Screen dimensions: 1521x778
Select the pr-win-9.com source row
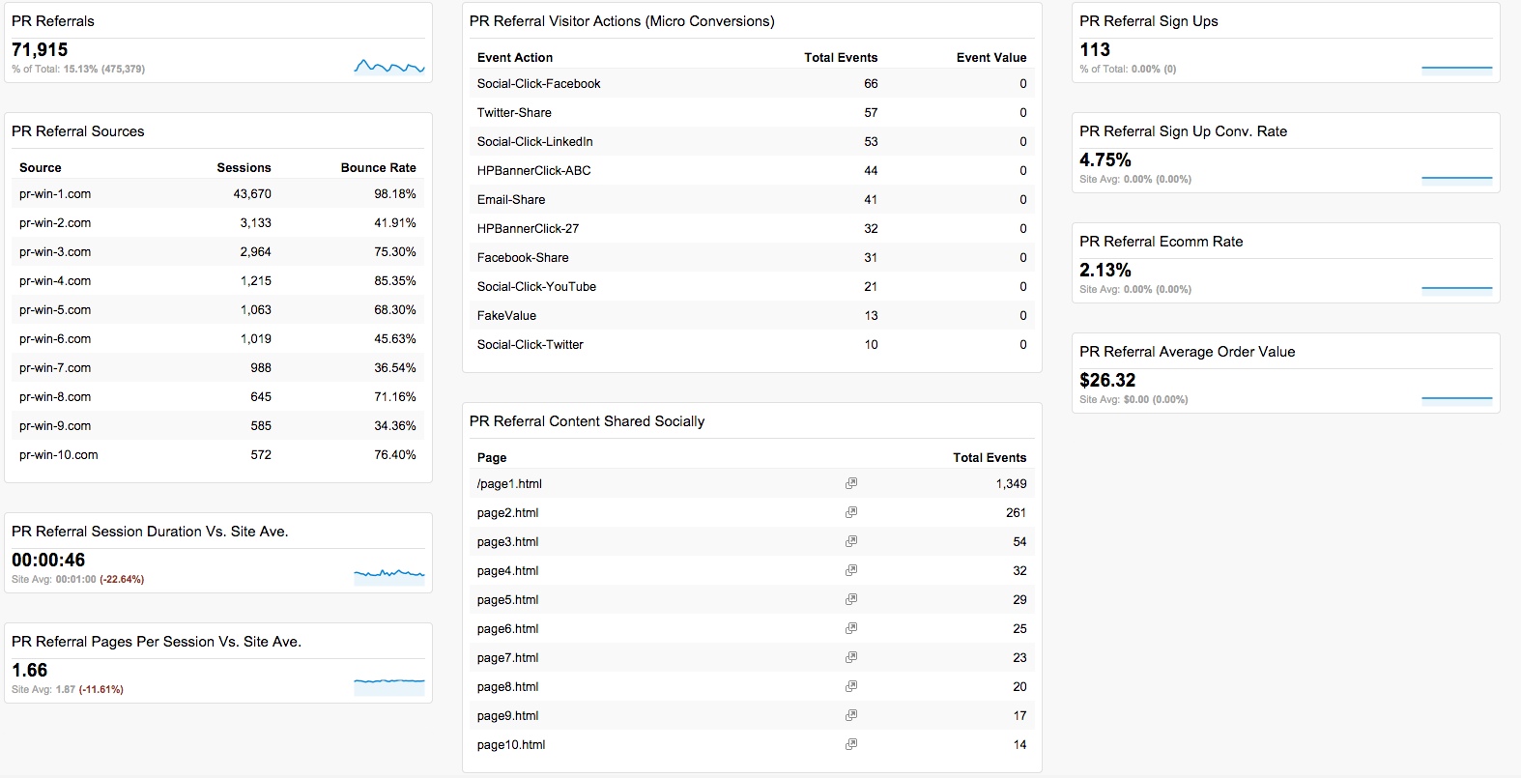[x=218, y=426]
